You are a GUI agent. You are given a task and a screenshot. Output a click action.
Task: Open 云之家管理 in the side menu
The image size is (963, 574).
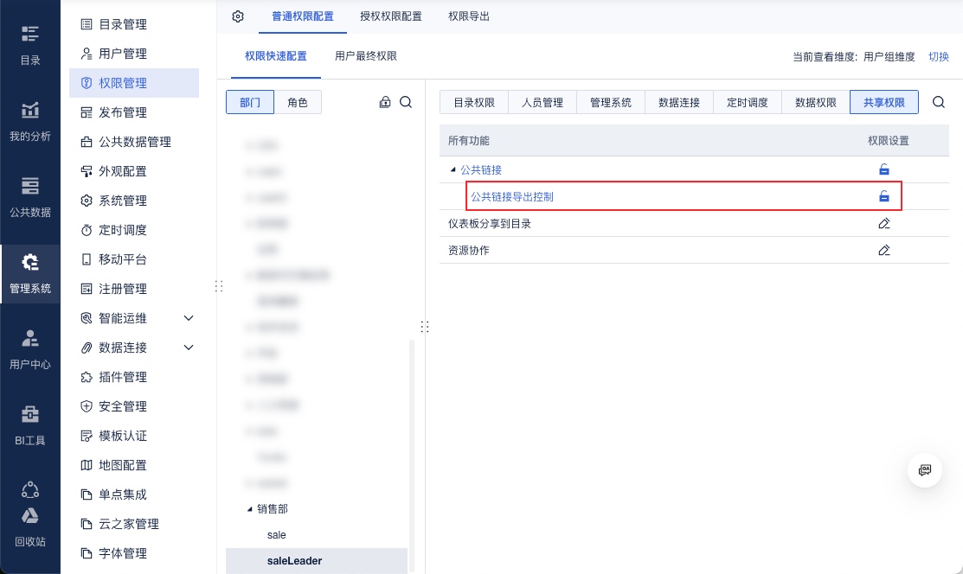click(134, 524)
